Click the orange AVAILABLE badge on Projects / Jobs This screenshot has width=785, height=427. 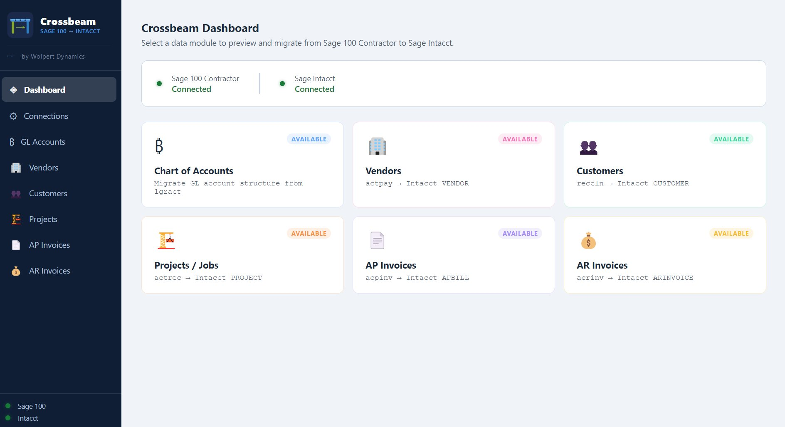point(309,233)
